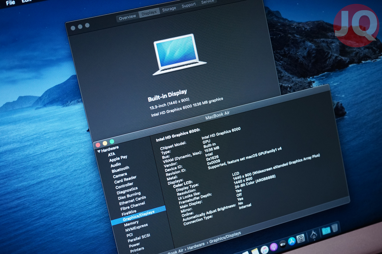Image resolution: width=382 pixels, height=254 pixels.
Task: Open the App Store from the Dock
Action: 292,242
